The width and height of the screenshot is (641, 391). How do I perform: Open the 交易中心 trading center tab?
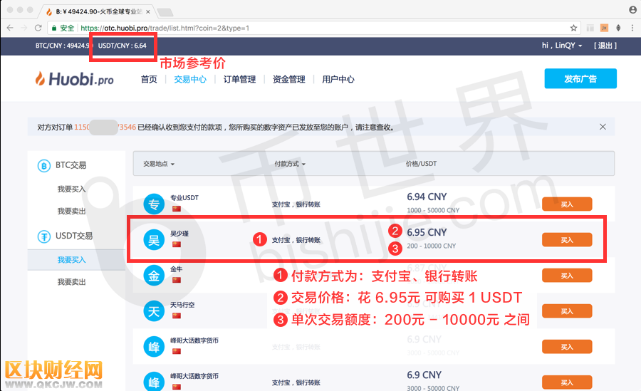[x=190, y=79]
